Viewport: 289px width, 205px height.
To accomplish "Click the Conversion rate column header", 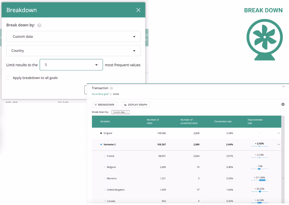I will tap(223, 121).
